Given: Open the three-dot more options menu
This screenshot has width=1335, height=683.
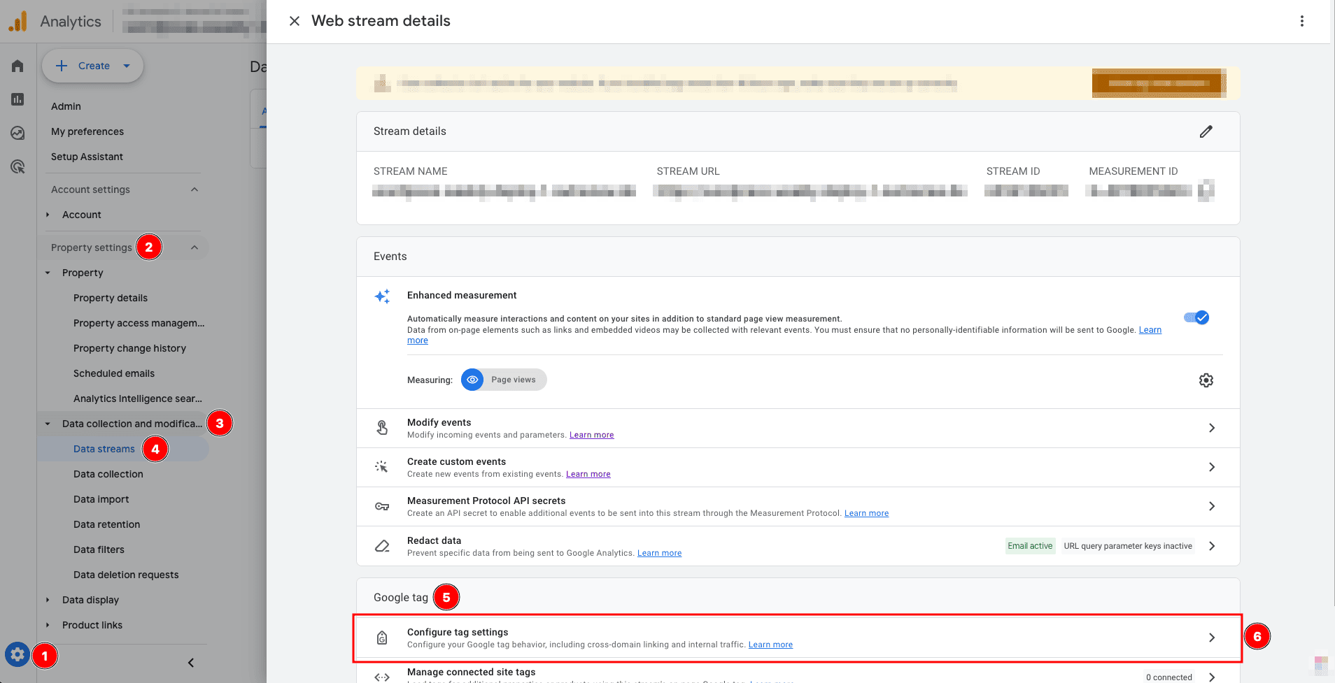Looking at the screenshot, I should click(x=1301, y=21).
